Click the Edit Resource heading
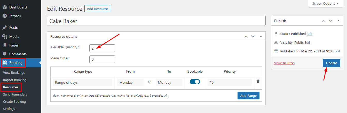 coord(65,9)
